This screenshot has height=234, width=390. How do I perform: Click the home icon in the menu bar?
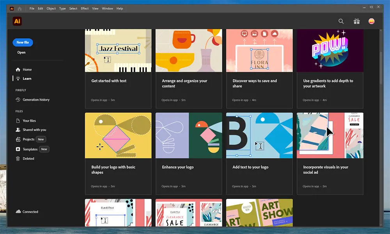point(19,9)
